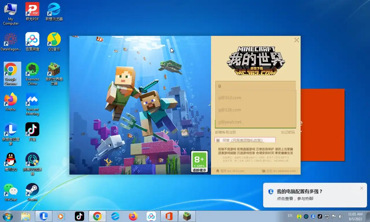This screenshot has width=370, height=222.
Task: Open the Steam desktop shortcut
Action: (32, 192)
